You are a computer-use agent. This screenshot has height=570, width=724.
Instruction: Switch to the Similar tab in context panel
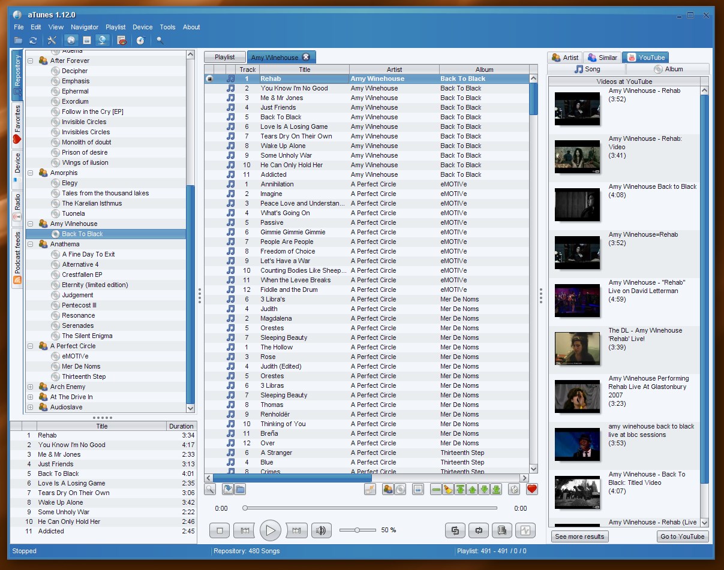(602, 58)
